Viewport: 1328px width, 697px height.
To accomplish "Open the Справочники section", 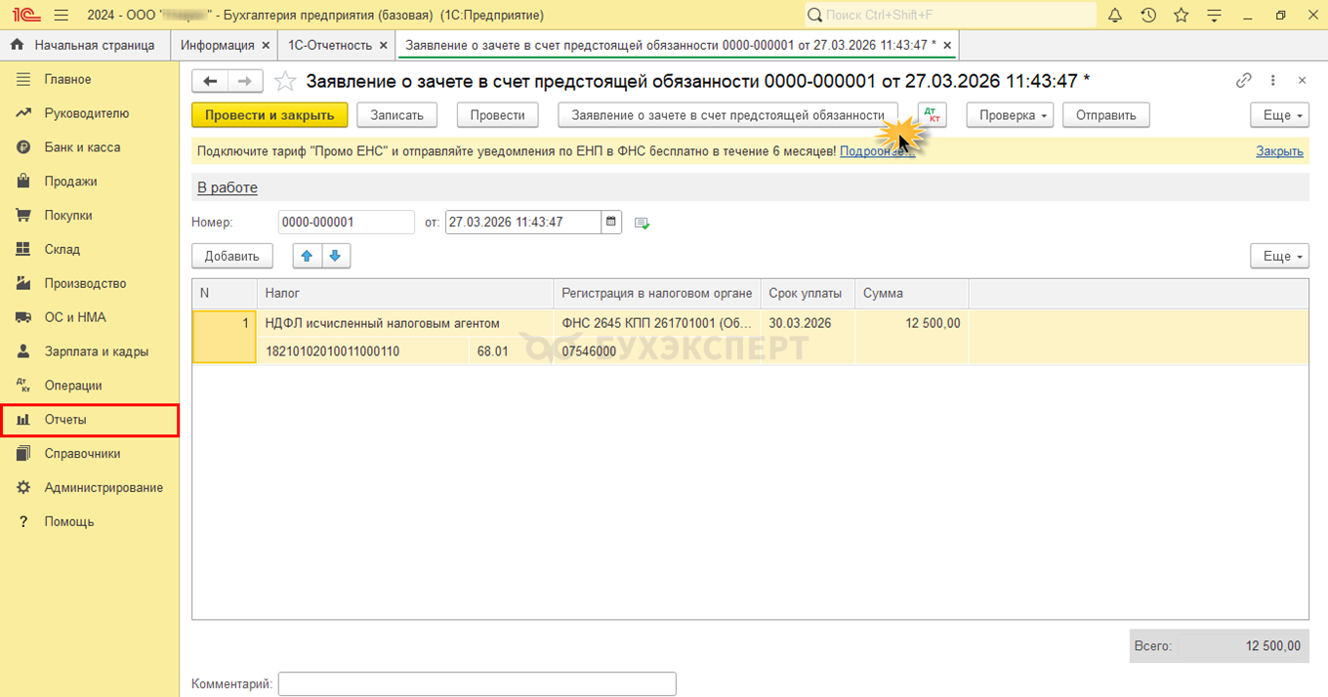I will pyautogui.click(x=90, y=453).
